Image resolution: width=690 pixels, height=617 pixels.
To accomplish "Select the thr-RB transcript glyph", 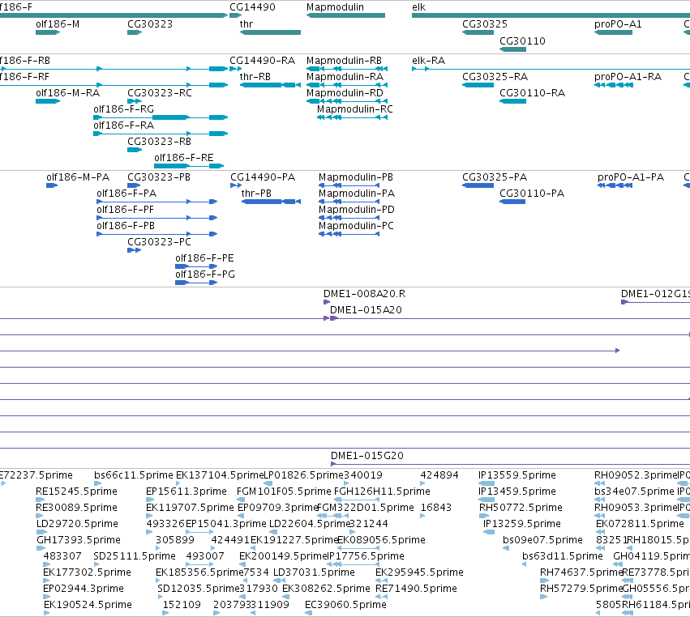I will [270, 85].
